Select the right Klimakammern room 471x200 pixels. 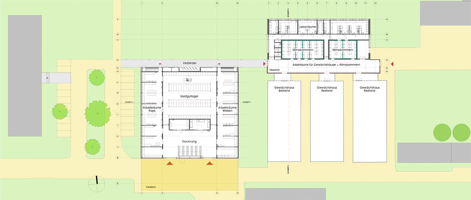click(342, 50)
